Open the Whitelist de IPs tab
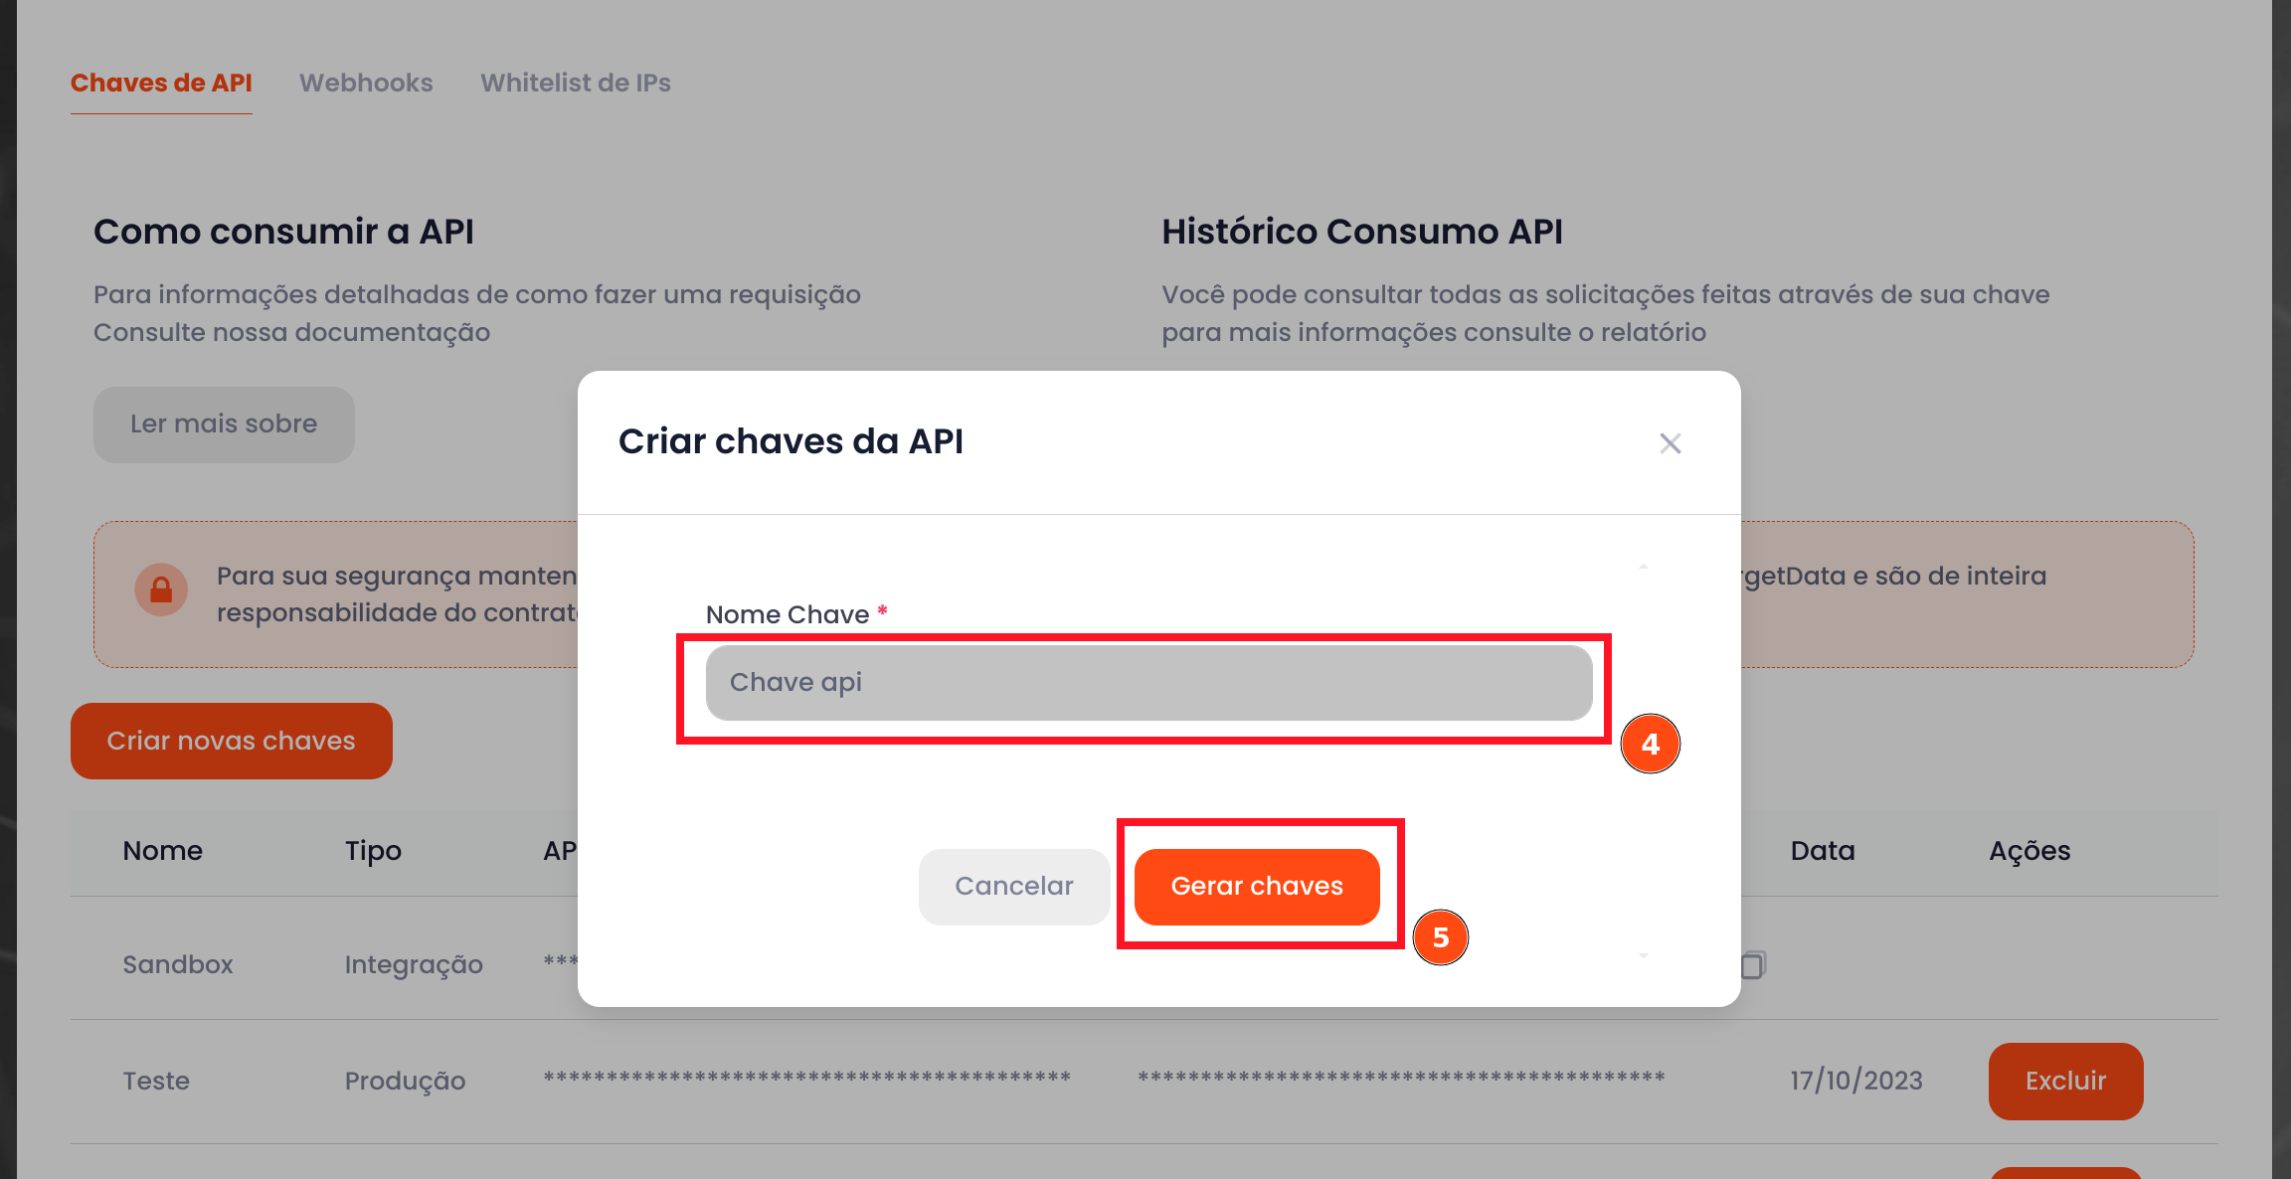The width and height of the screenshot is (2291, 1179). coord(576,83)
